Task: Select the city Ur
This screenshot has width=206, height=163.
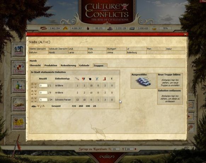Action: 136,49
